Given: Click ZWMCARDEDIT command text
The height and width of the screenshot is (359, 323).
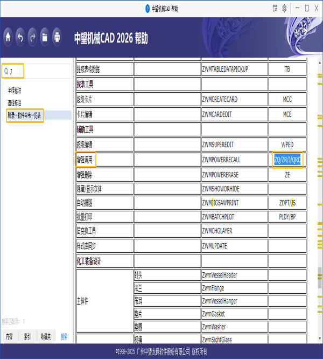Looking at the screenshot, I should [217, 114].
